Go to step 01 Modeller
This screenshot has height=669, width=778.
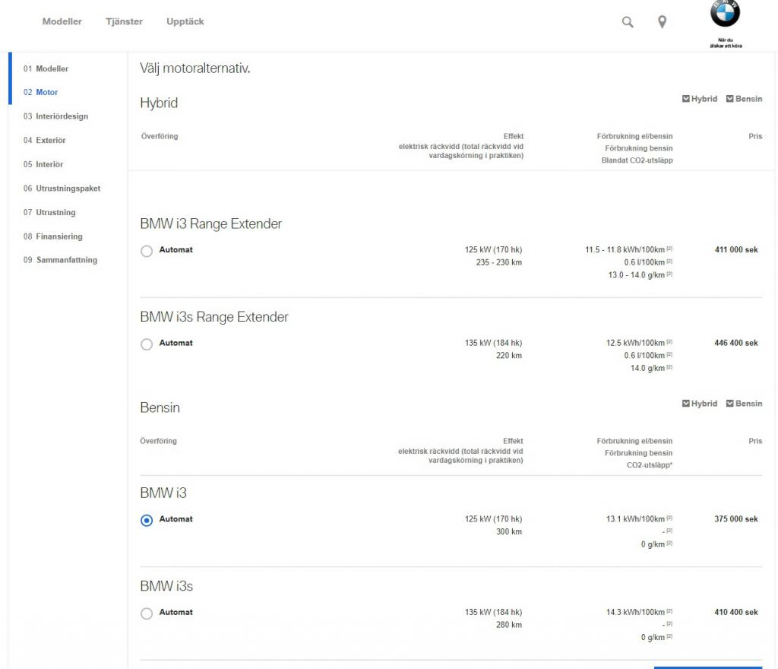point(46,68)
